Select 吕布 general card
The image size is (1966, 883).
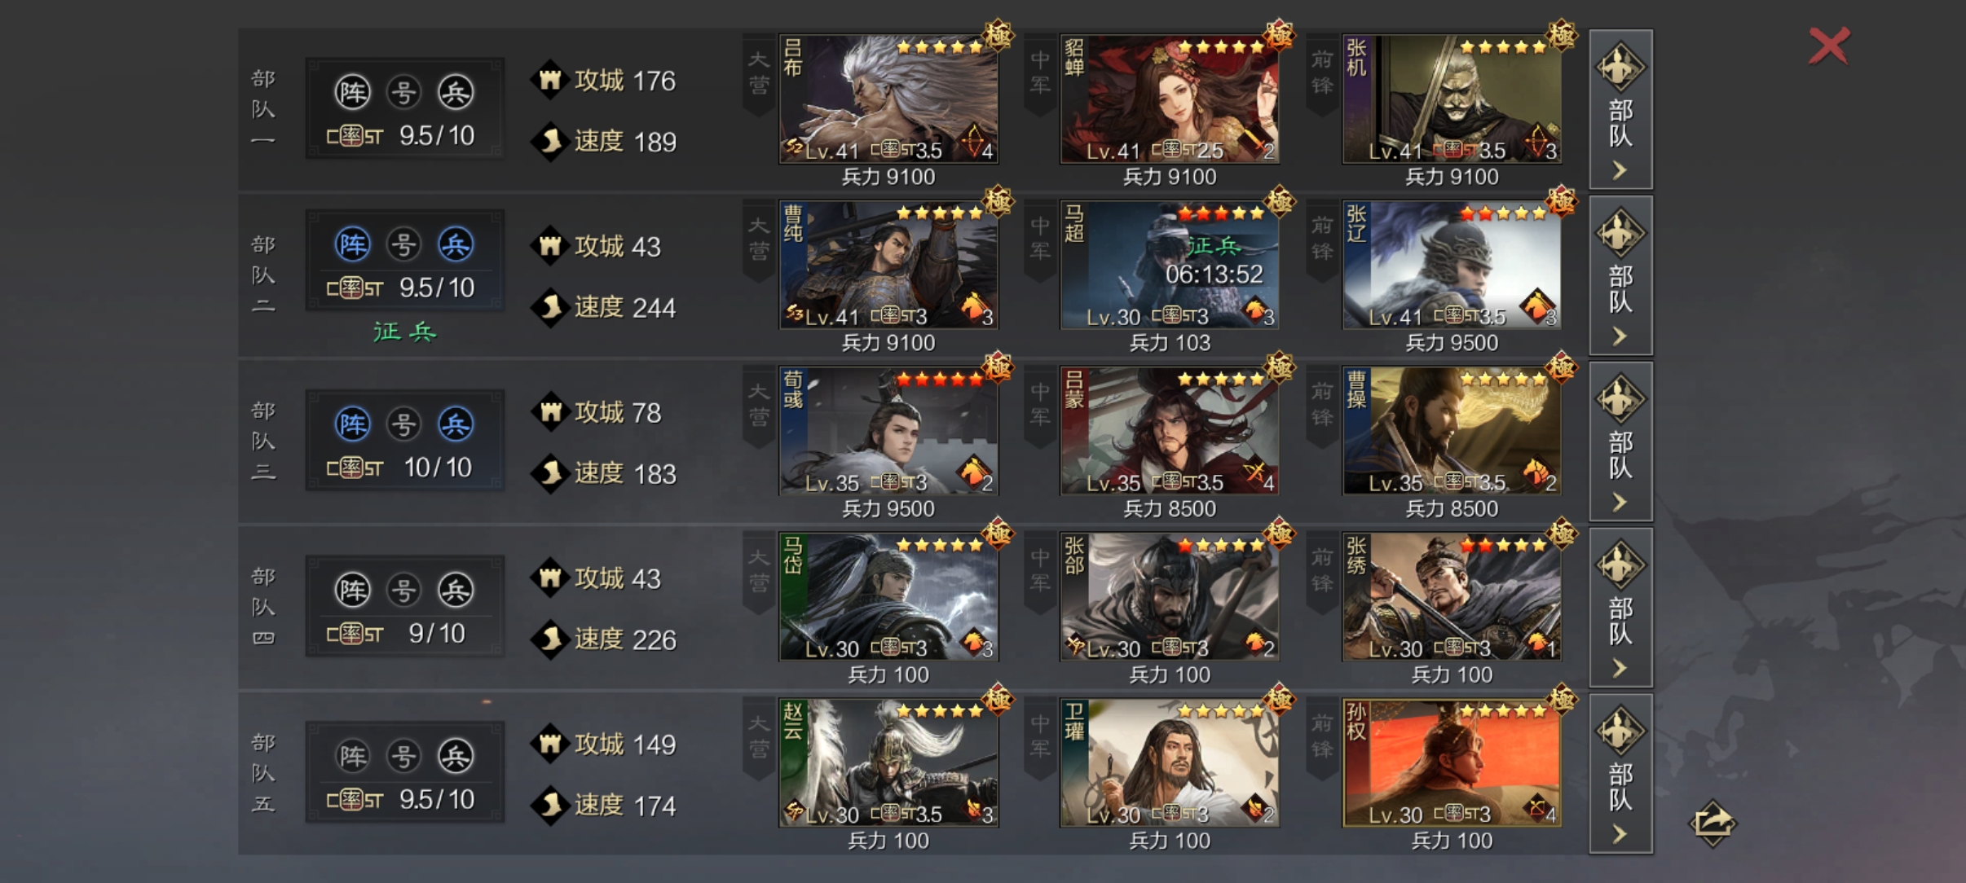tap(888, 99)
